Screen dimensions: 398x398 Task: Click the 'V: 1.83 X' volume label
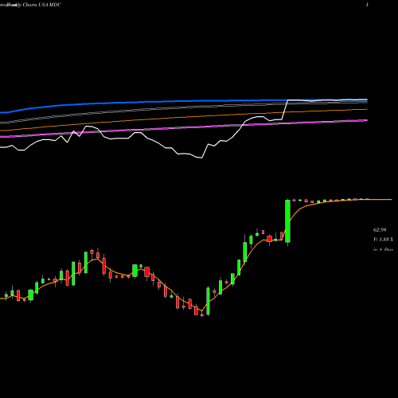tap(383, 240)
